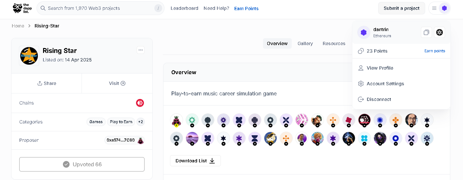Click the download arrow icon in Download List

(212, 161)
